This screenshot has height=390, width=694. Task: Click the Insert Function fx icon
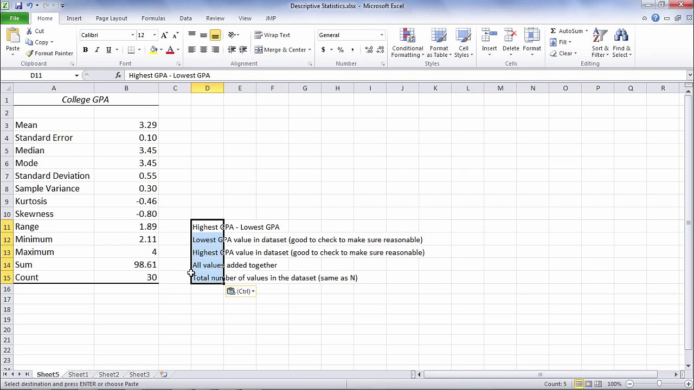pyautogui.click(x=118, y=75)
